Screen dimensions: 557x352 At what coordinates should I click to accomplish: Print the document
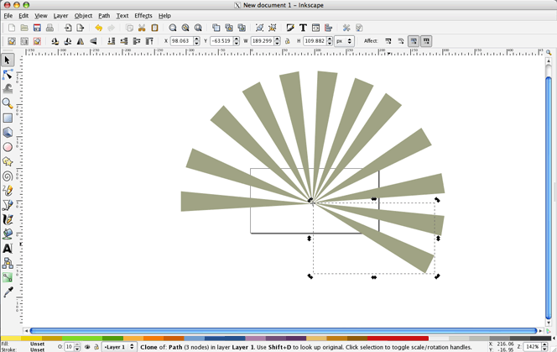pyautogui.click(x=49, y=28)
